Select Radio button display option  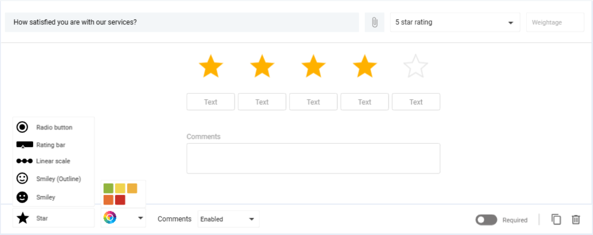54,127
